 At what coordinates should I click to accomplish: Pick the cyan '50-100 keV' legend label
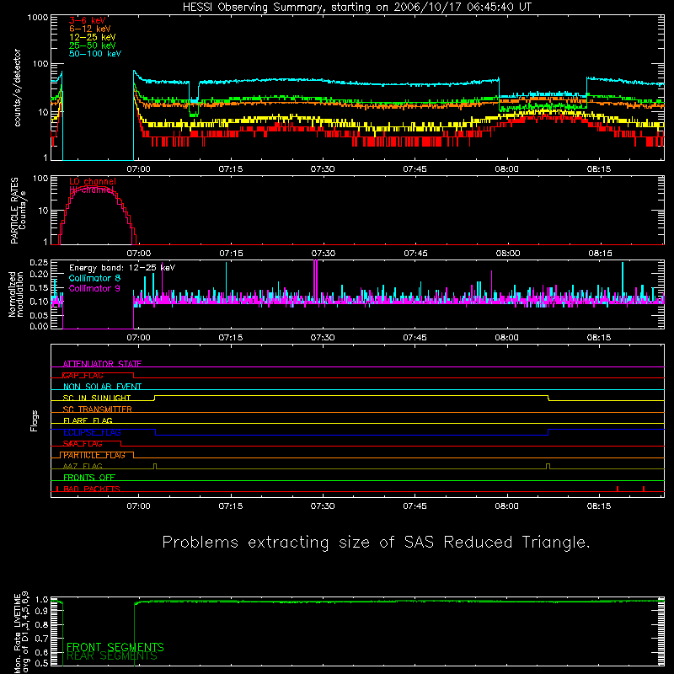coord(95,54)
